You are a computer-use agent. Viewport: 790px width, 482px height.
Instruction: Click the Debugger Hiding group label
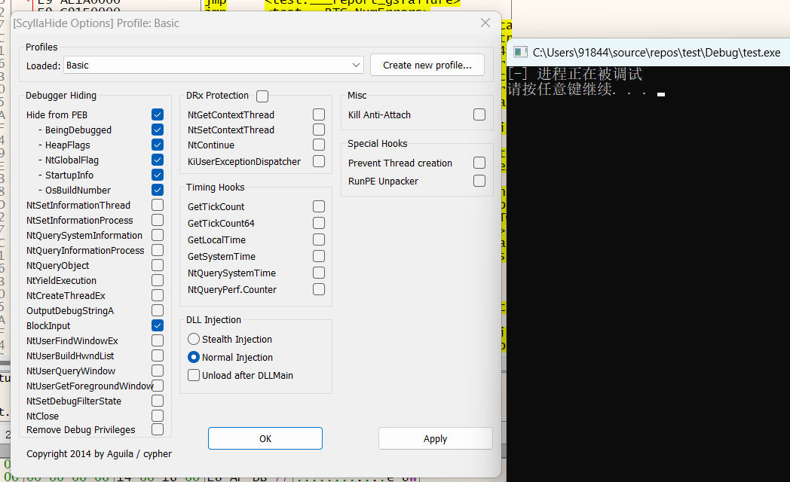coord(61,96)
